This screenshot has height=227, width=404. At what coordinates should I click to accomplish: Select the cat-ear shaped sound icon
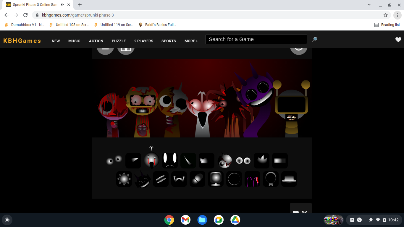click(x=206, y=160)
